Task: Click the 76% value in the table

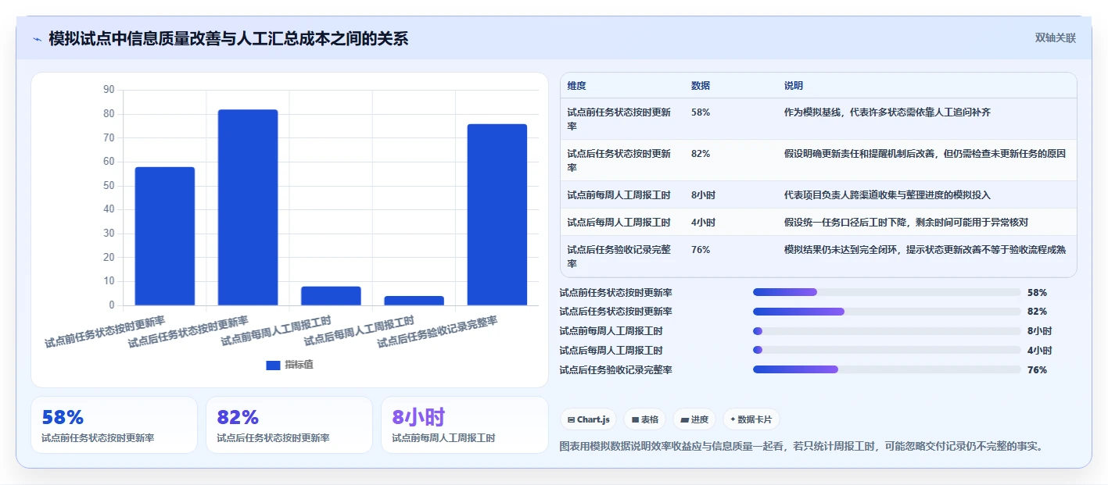Action: click(701, 249)
